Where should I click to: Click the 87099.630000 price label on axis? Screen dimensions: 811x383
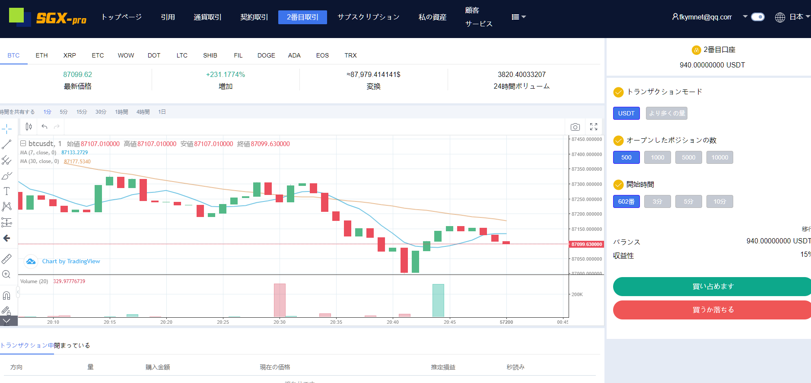coord(586,244)
